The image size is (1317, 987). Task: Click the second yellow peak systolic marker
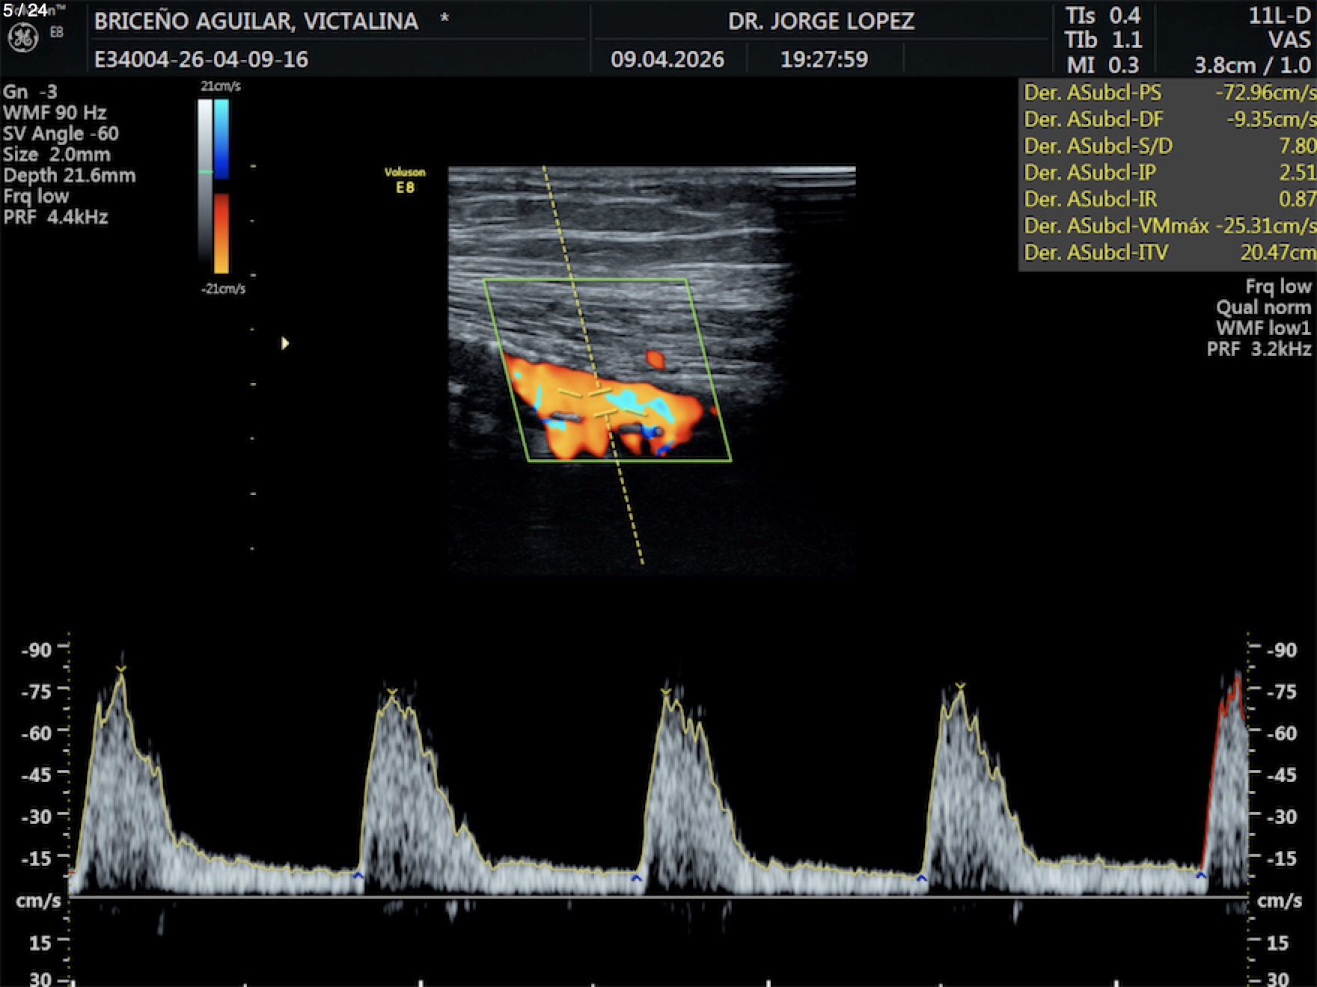pyautogui.click(x=391, y=692)
